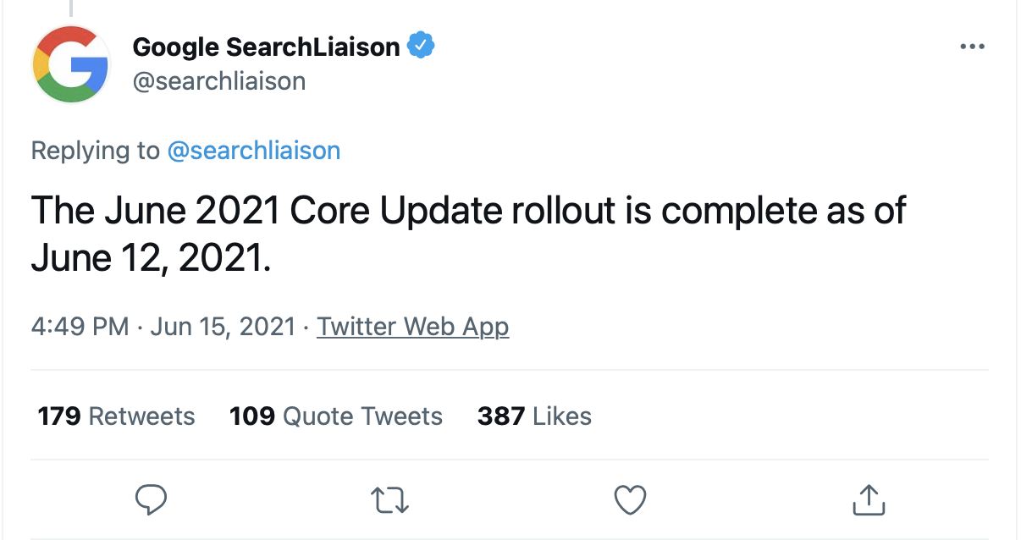Follow the blue @searchliaison mention after Replying to
Screen dimensions: 1021x540
(x=254, y=151)
